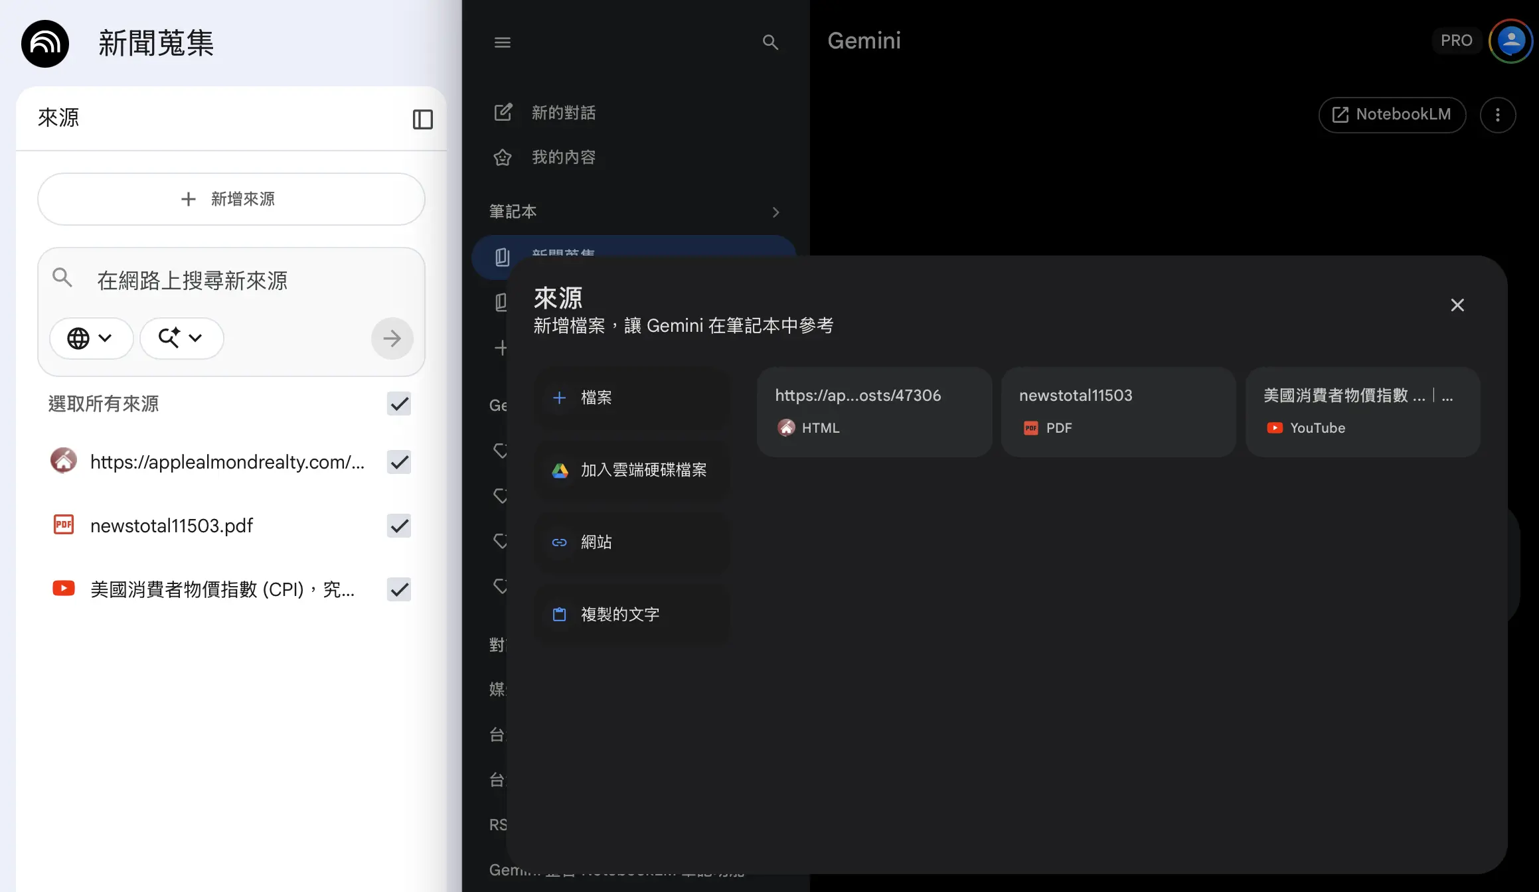Image resolution: width=1539 pixels, height=892 pixels.
Task: Open the applealmondrealty.com source in the list
Action: pyautogui.click(x=227, y=462)
